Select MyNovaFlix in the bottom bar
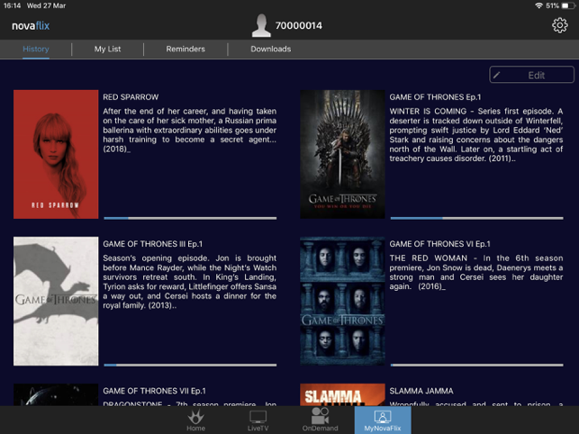The width and height of the screenshot is (579, 434). point(383,420)
